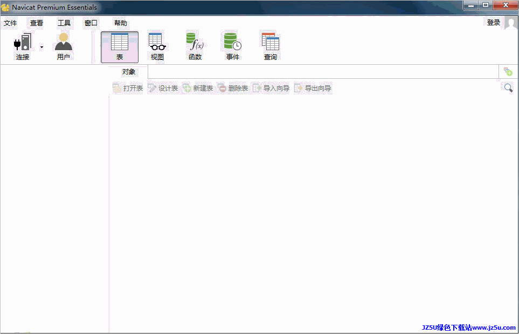519x334 pixels.
Task: Open the 工具 menu
Action: (x=64, y=23)
